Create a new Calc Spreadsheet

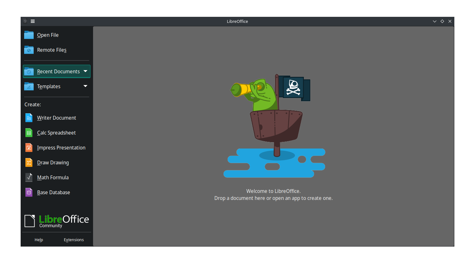[x=57, y=133]
